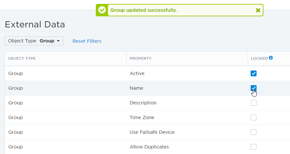Click the green checkmark success icon
Screen dimensions: 290x154
(x=102, y=10)
